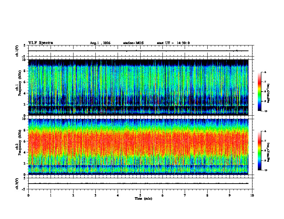Click the "2" kHz tick on ch.2 axis
The width and height of the screenshot is (284, 219).
click(x=25, y=164)
